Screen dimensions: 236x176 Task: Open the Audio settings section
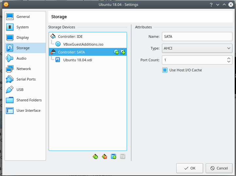[21, 58]
